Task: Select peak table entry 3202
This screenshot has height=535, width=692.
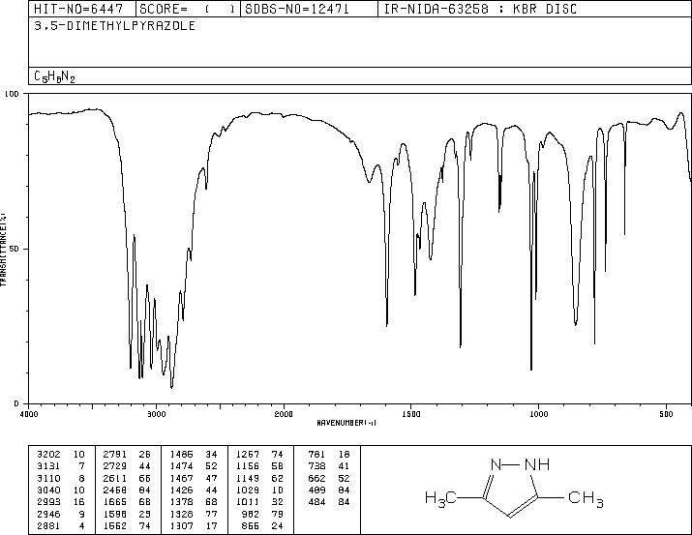Action: coord(48,455)
